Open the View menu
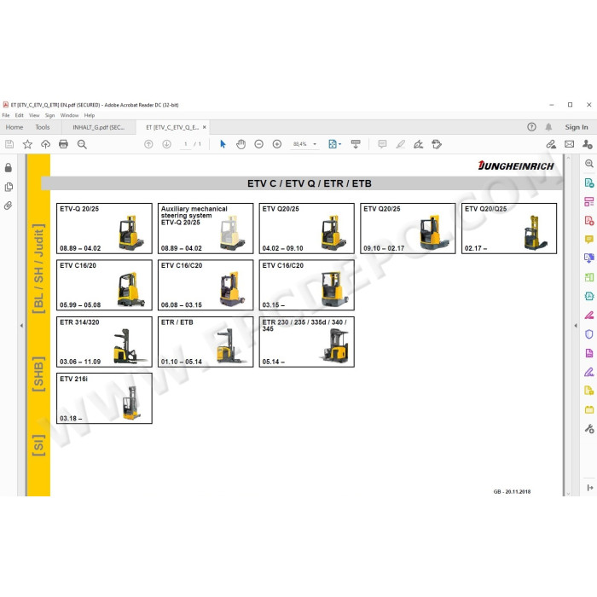Screen dimensions: 597x597 tap(34, 115)
